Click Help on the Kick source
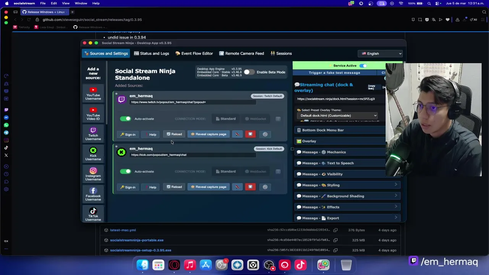The height and width of the screenshot is (275, 489). (150, 187)
